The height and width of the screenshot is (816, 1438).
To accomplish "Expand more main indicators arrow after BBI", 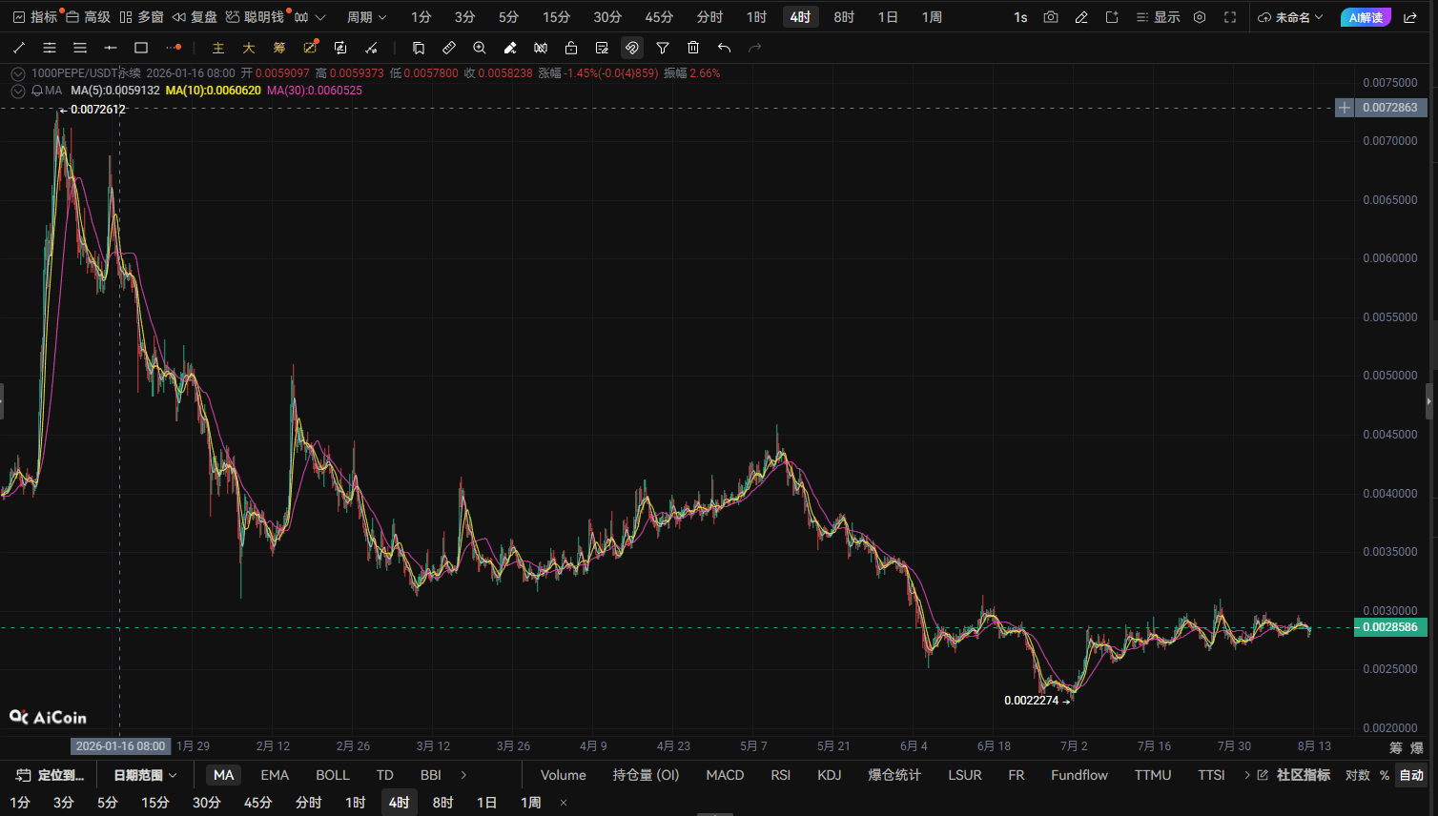I will (x=464, y=775).
